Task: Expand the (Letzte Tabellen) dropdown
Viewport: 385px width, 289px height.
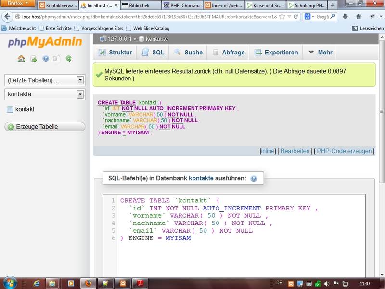Action: coord(80,80)
